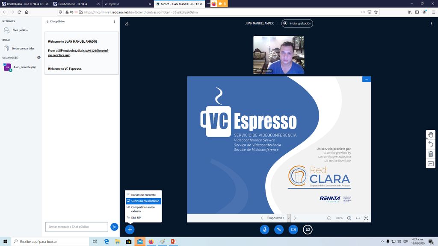Leave audio with the phone button
This screenshot has width=438, height=246.
coord(279,229)
